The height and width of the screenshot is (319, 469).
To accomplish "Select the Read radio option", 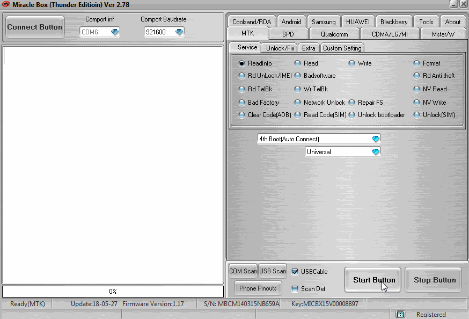I will pyautogui.click(x=297, y=63).
